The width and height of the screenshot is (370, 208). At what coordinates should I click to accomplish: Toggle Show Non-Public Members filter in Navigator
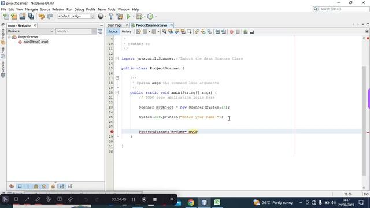[x=36, y=186]
